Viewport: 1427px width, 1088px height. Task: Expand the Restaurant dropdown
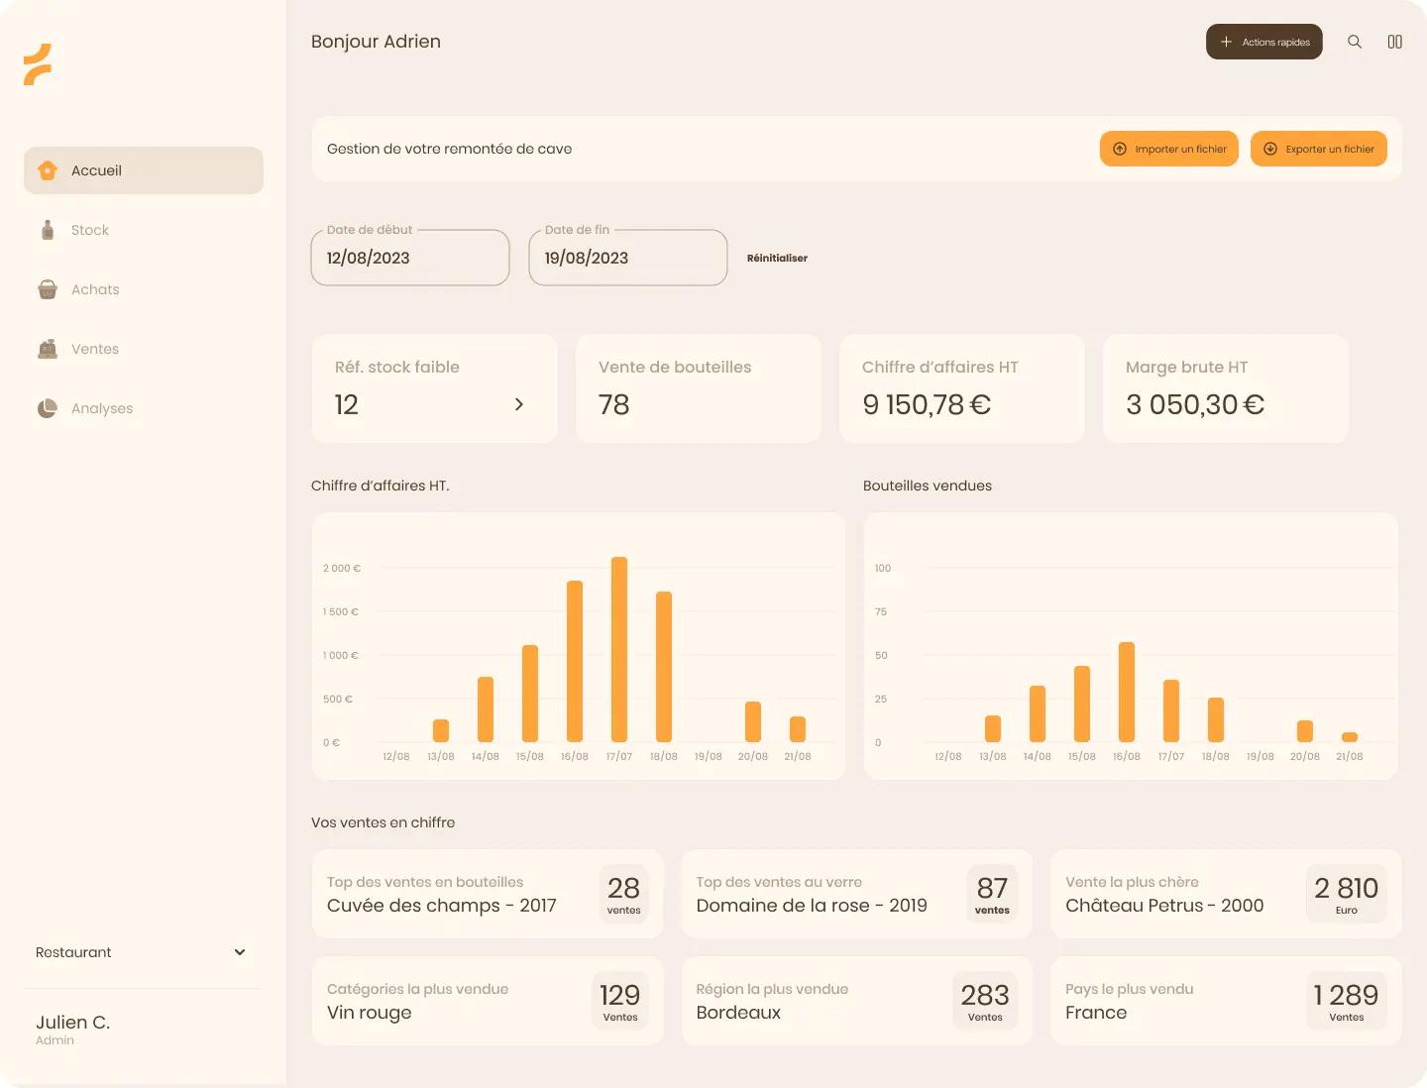[x=142, y=952]
